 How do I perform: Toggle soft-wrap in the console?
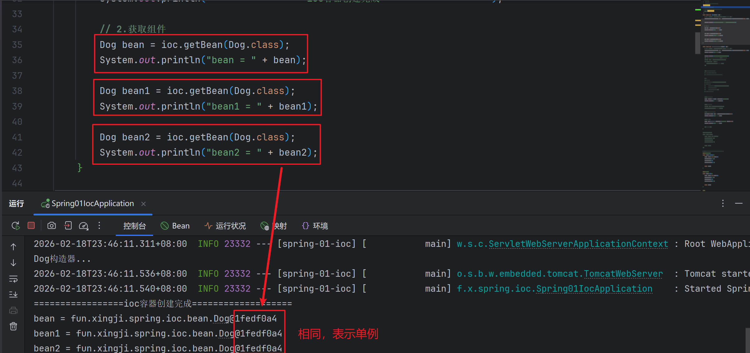coord(13,279)
